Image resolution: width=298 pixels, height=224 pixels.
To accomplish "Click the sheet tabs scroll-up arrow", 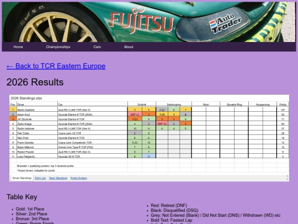I will [288, 176].
